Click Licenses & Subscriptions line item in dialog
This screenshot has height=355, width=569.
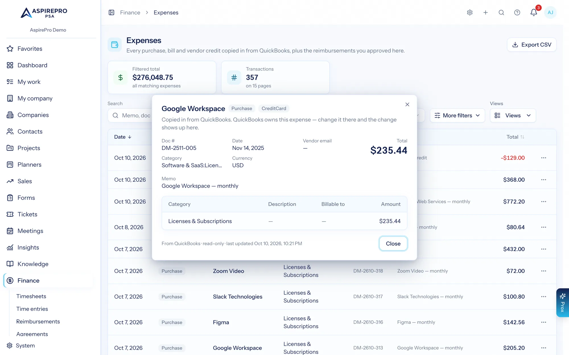coord(200,221)
